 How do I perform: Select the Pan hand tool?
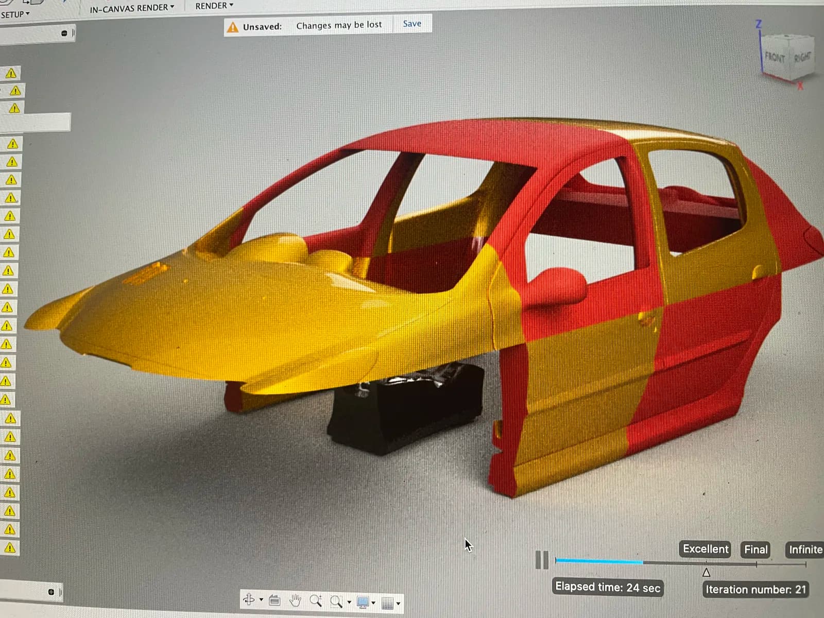[x=295, y=600]
